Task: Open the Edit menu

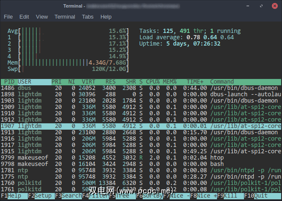Action: pyautogui.click(x=24, y=17)
